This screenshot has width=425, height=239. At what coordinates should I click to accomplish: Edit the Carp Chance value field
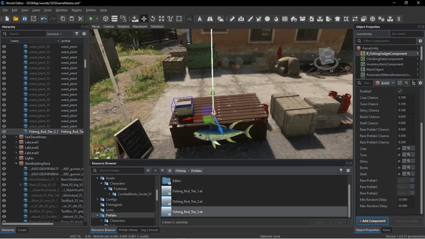coord(406,98)
